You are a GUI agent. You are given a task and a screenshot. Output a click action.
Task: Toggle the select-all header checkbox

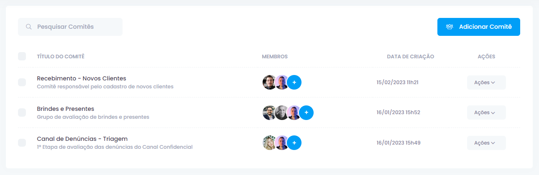pyautogui.click(x=22, y=56)
